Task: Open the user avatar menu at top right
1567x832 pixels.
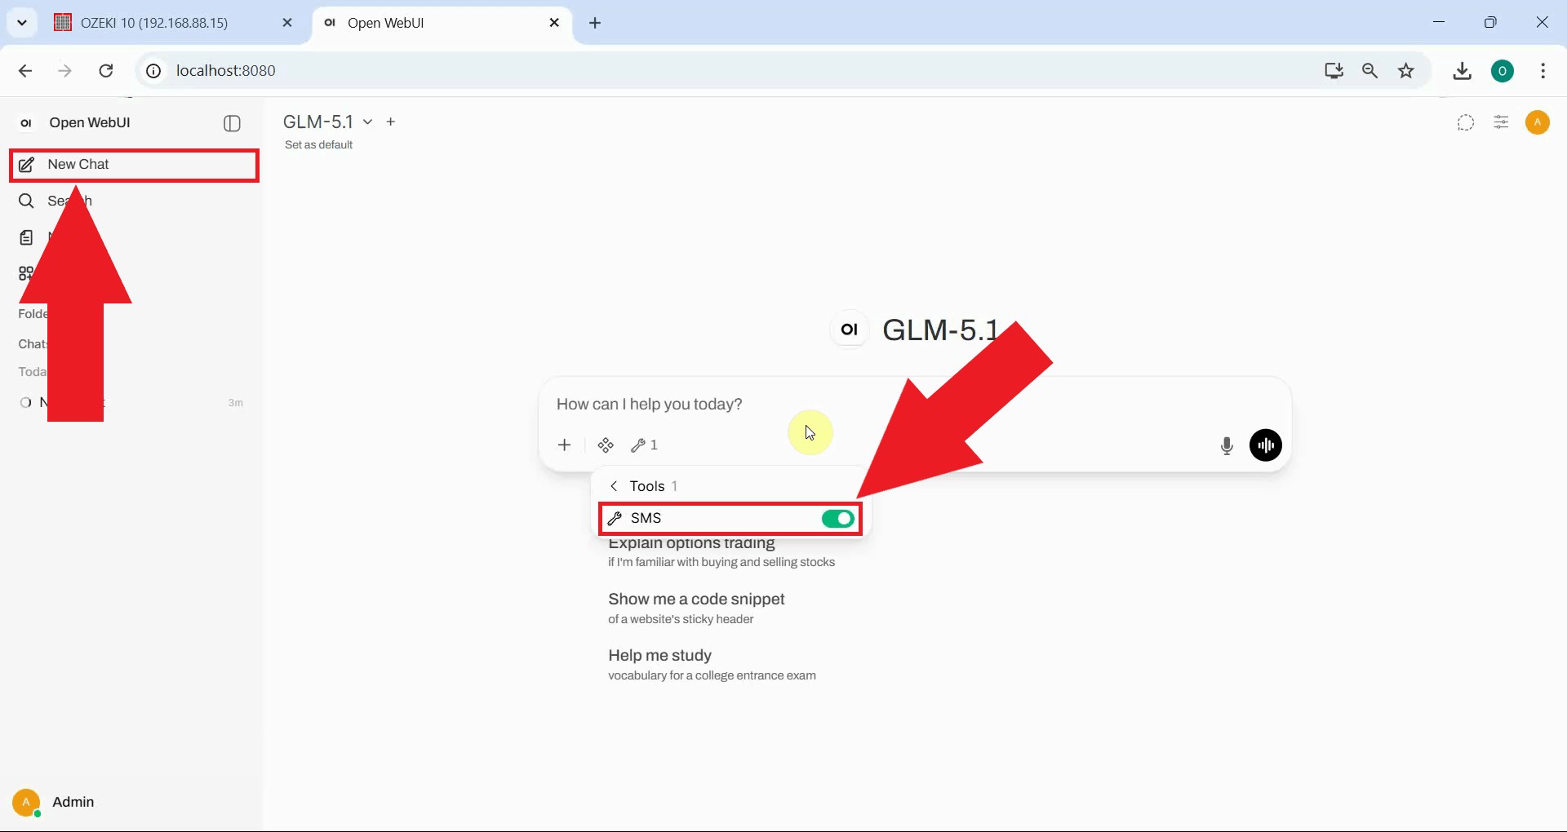Action: [x=1538, y=122]
